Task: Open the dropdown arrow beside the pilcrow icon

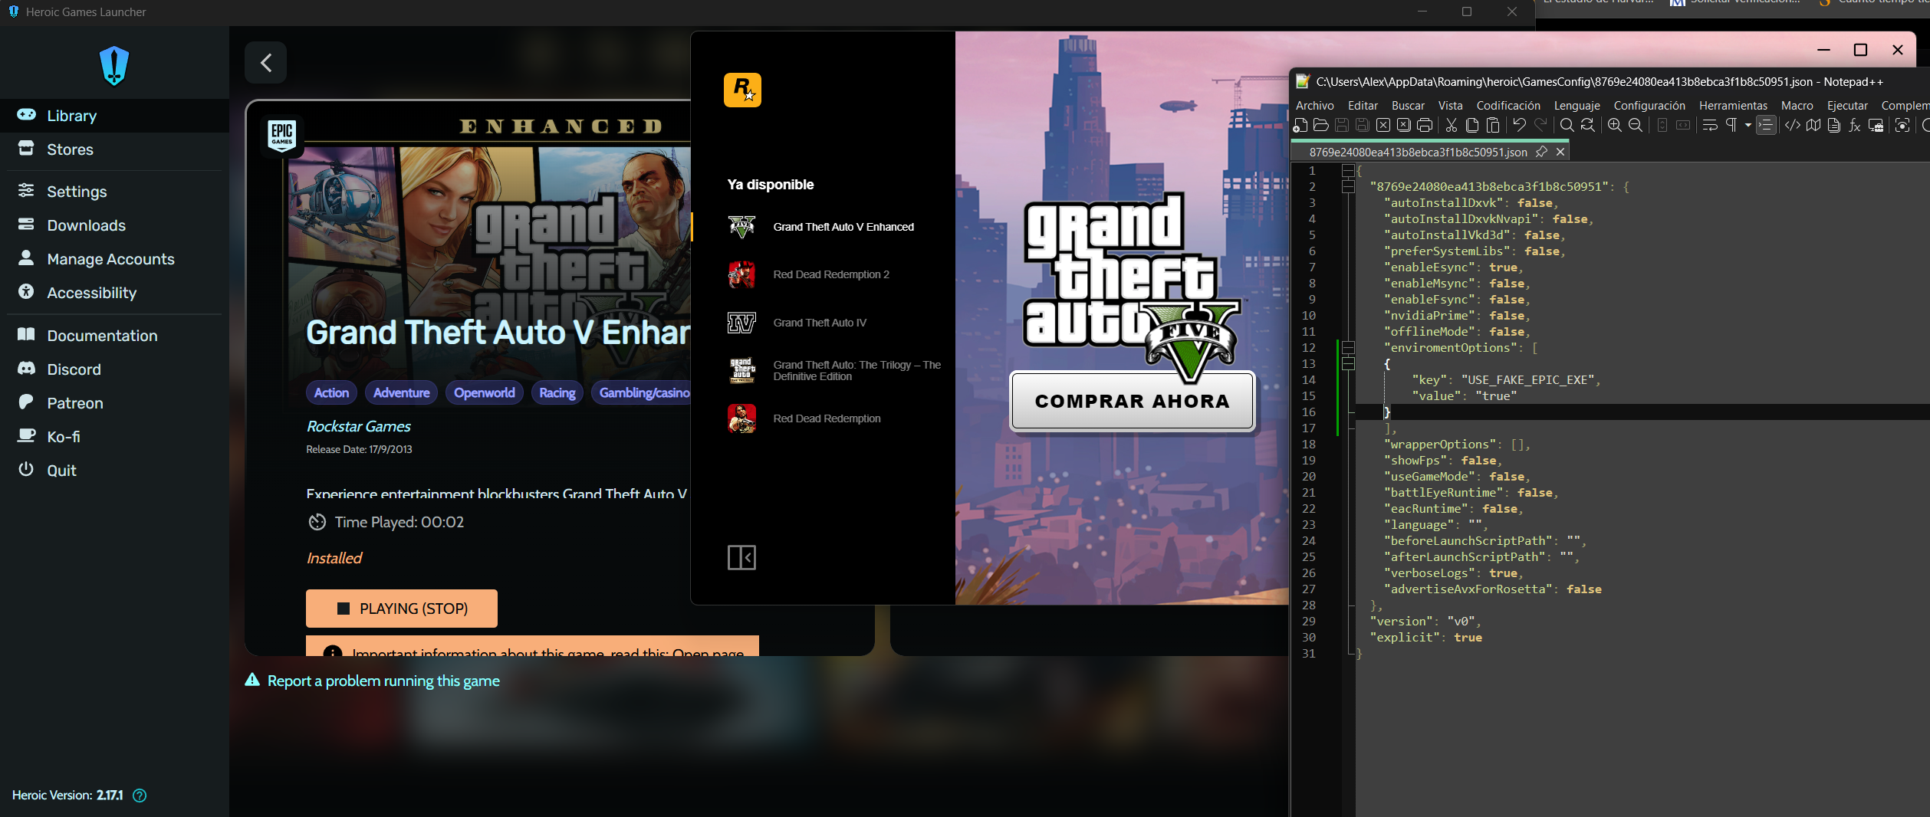Action: point(1748,126)
